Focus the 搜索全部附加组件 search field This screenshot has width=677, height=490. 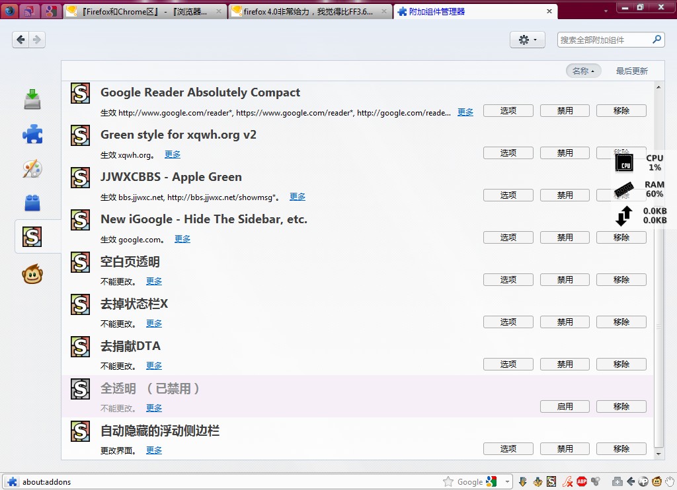click(x=610, y=40)
